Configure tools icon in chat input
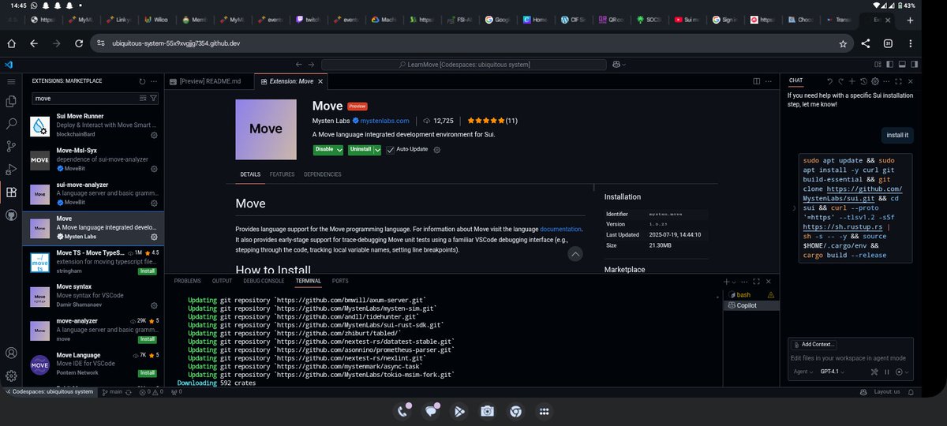The image size is (947, 426). (x=874, y=372)
